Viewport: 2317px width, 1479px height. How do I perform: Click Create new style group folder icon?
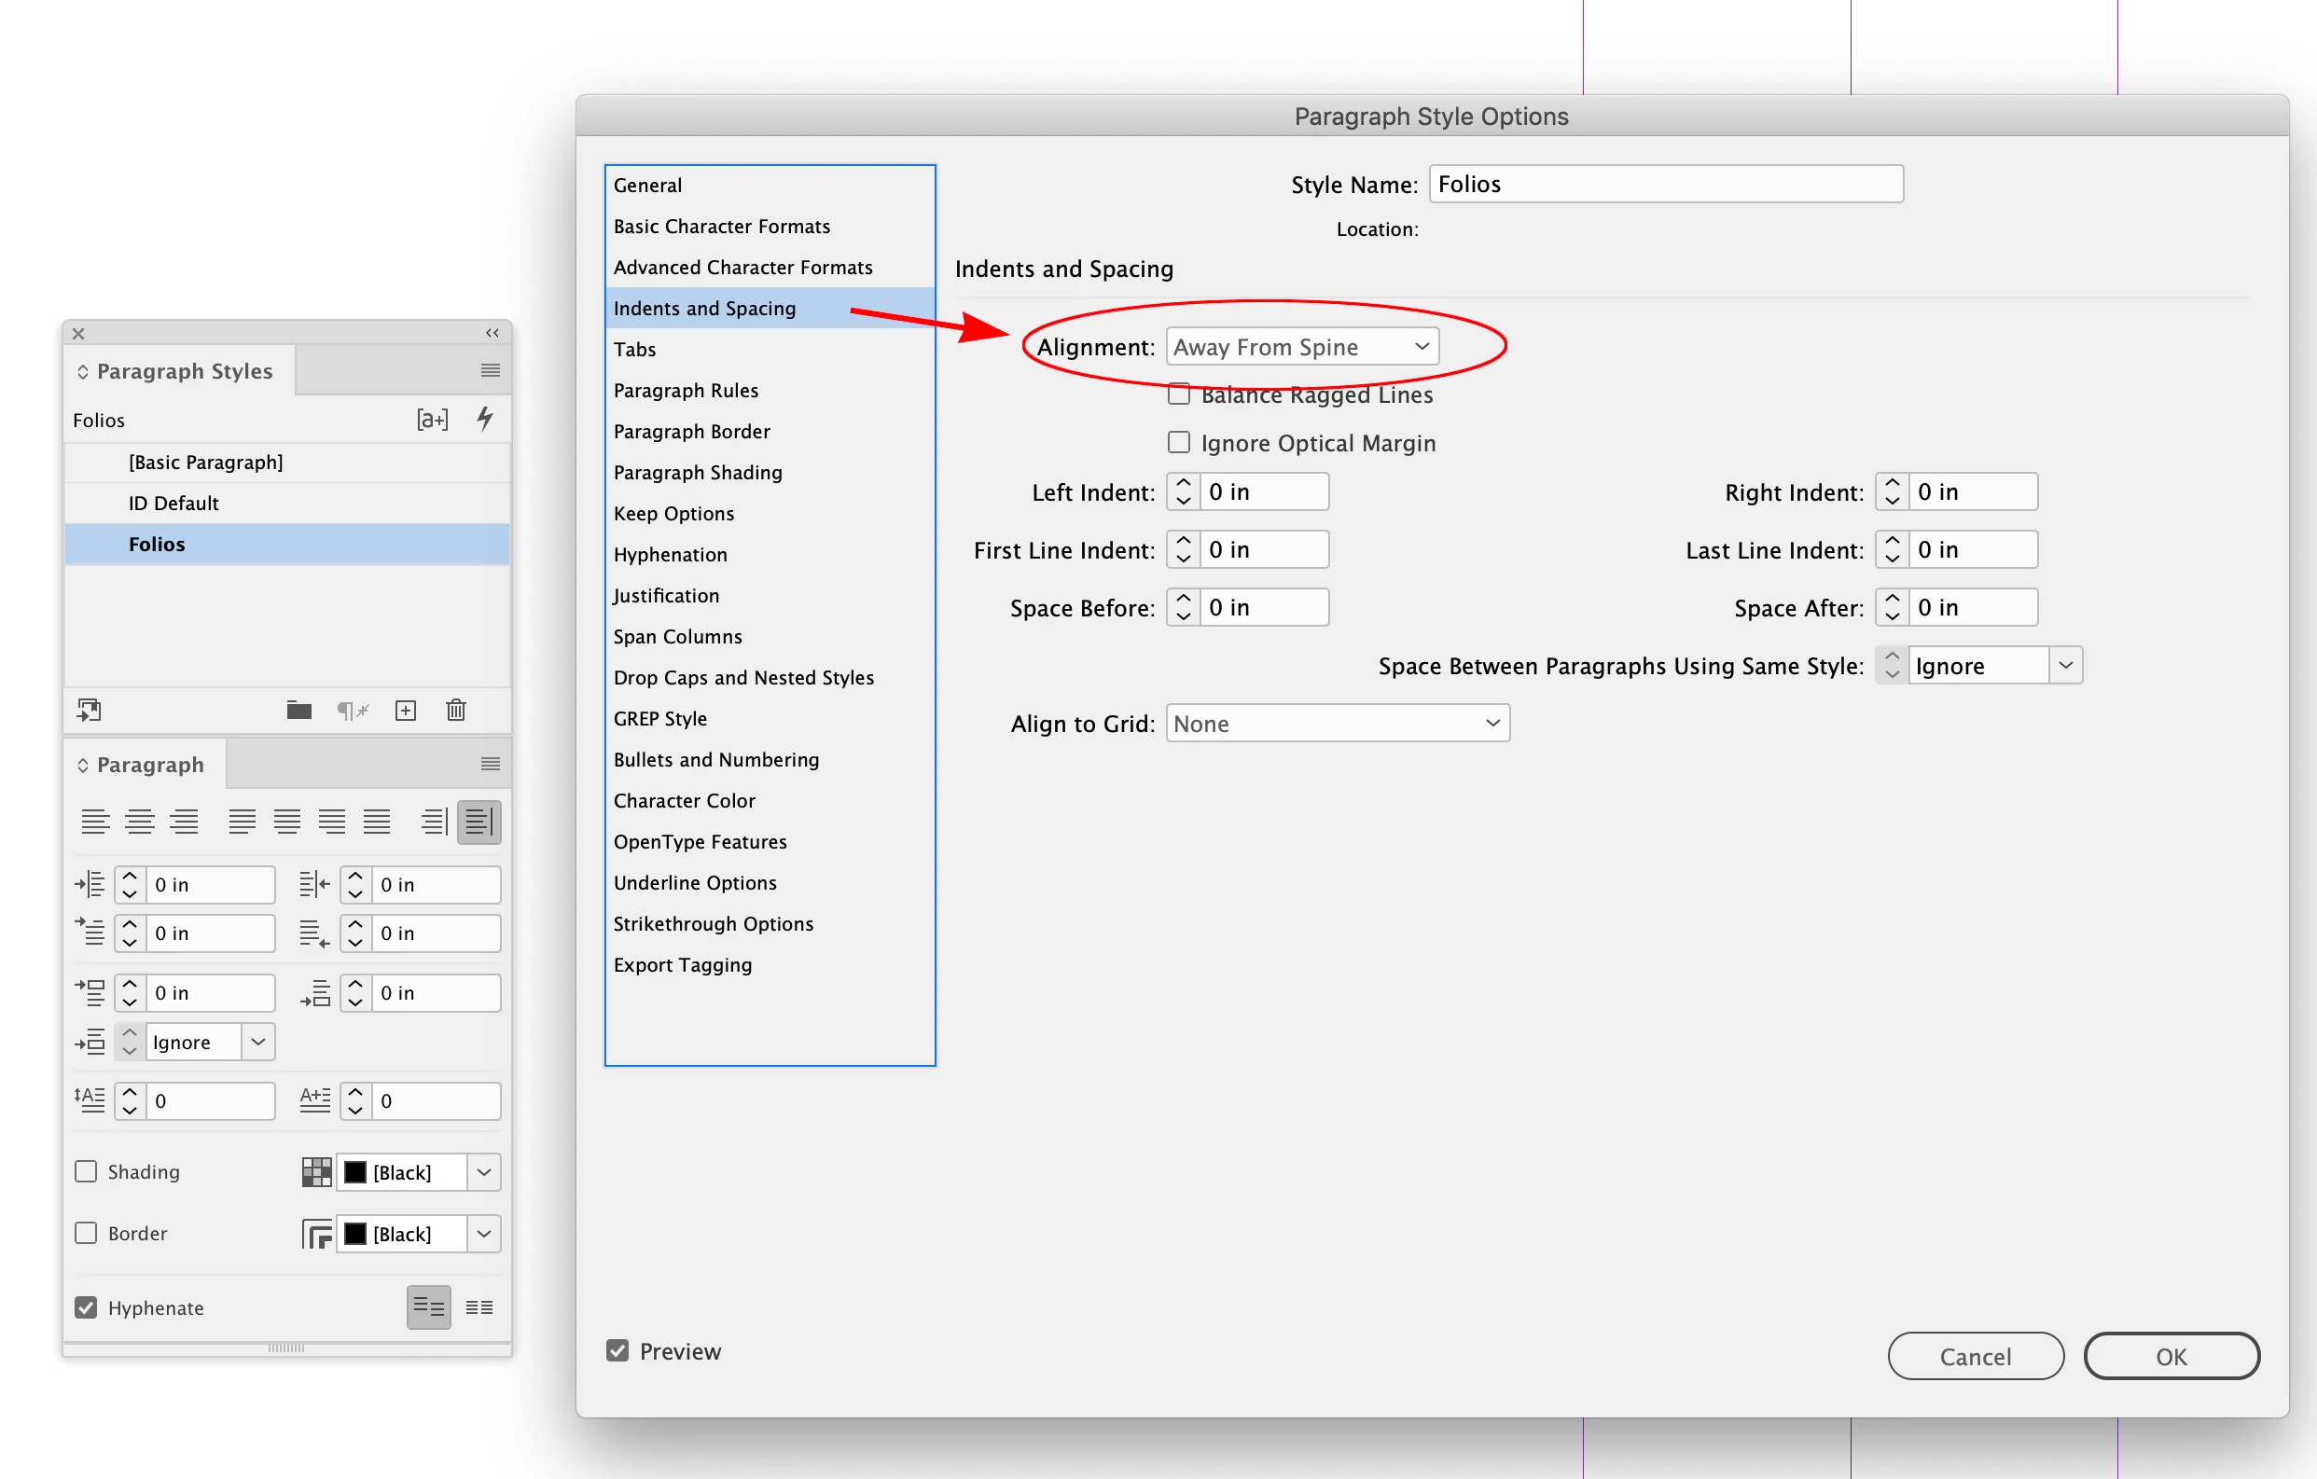[x=299, y=711]
